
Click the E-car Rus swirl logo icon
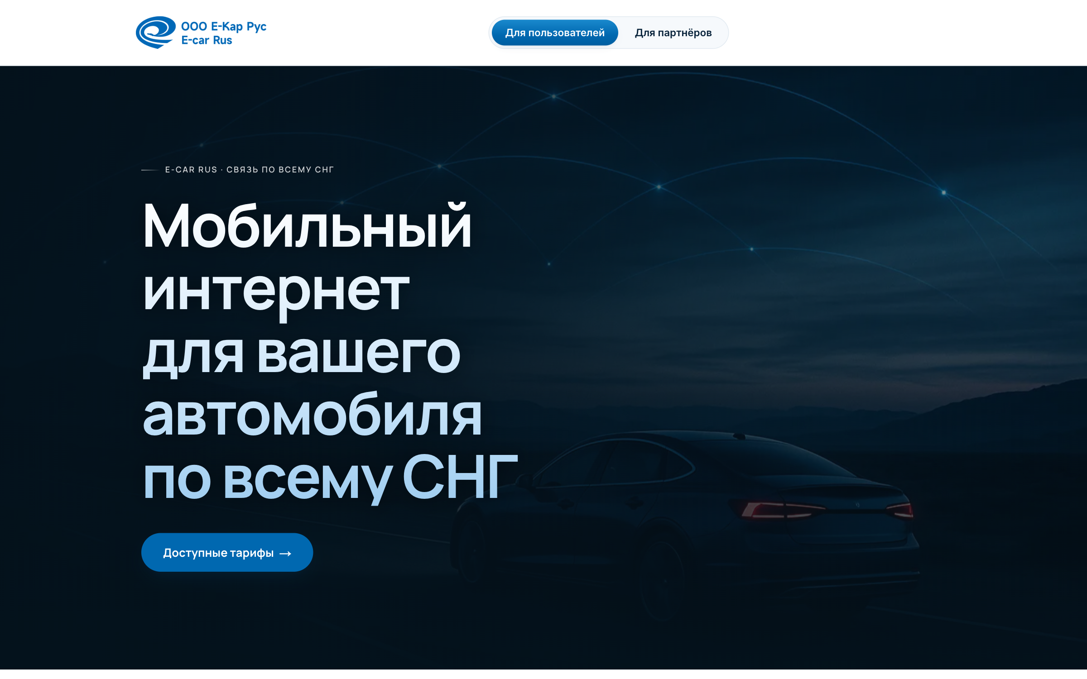pos(156,33)
